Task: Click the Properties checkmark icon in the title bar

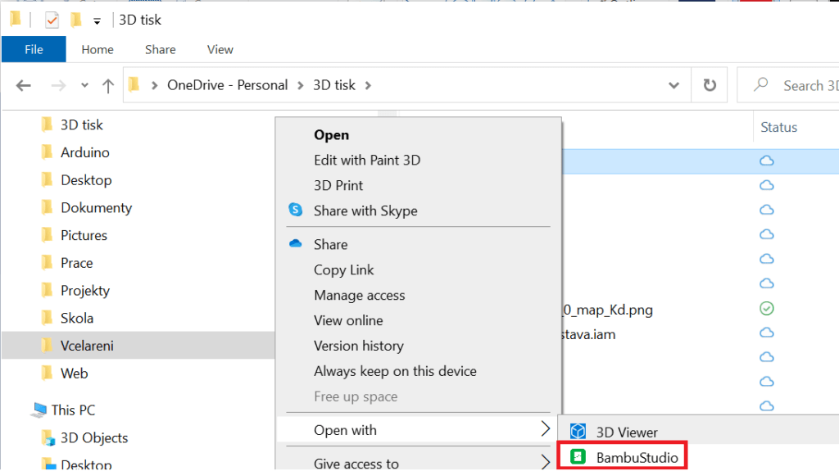Action: [x=52, y=20]
